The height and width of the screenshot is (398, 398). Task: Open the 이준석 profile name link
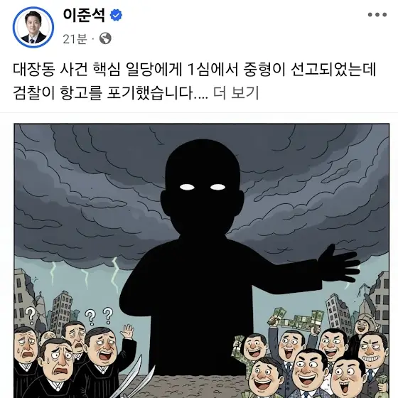click(x=84, y=15)
